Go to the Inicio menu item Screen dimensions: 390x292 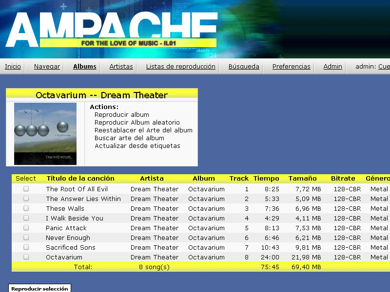[13, 67]
